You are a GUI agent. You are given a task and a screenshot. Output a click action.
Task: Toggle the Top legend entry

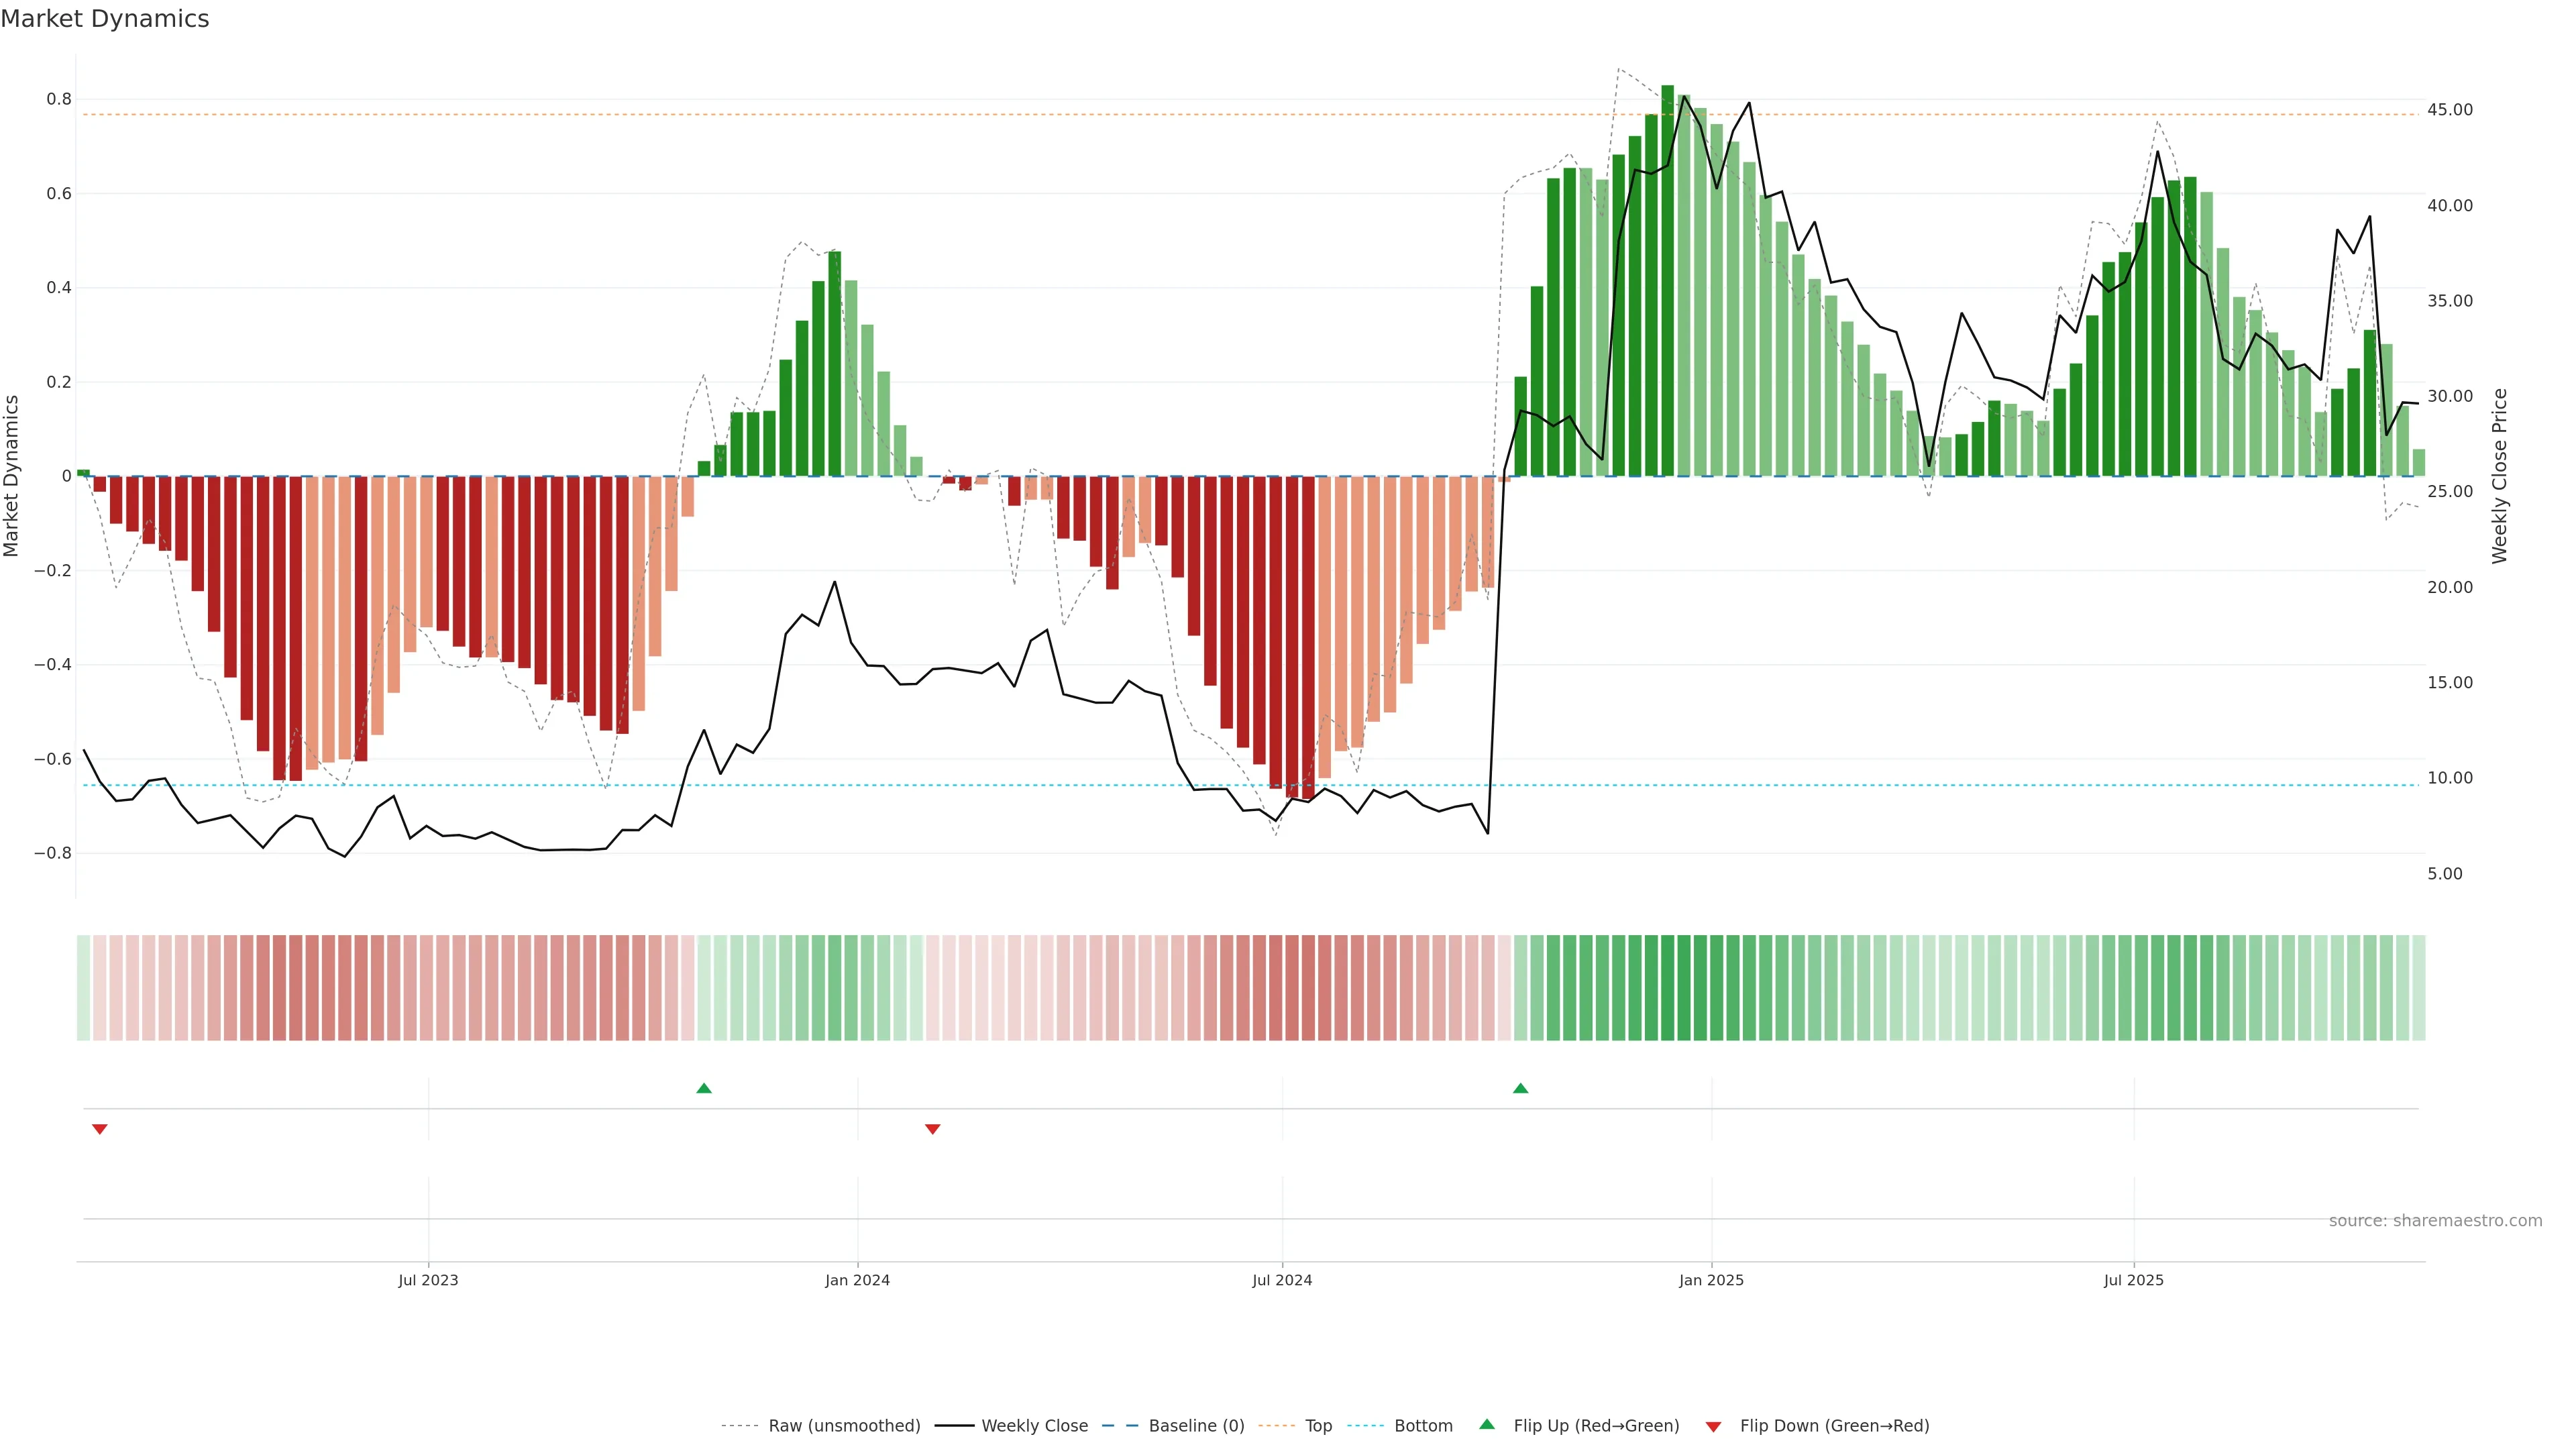click(1318, 1426)
